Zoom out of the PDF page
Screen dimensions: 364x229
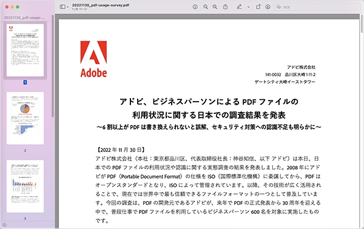pos(206,7)
